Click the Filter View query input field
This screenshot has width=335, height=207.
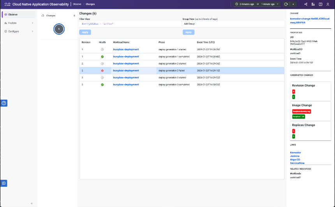click(x=130, y=24)
